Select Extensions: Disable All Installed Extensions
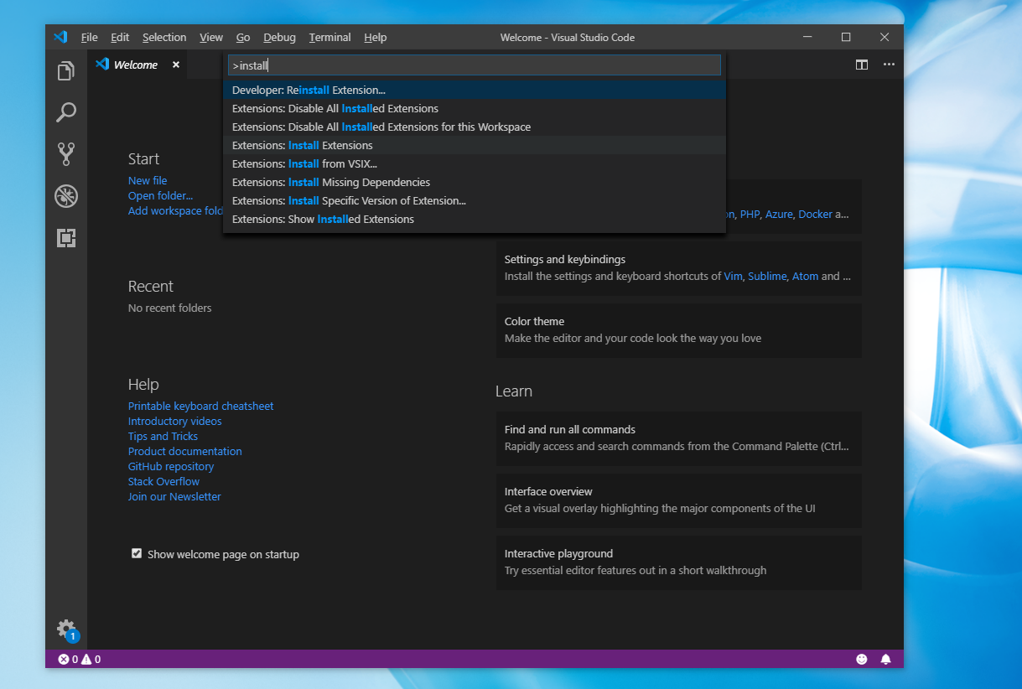 point(475,108)
